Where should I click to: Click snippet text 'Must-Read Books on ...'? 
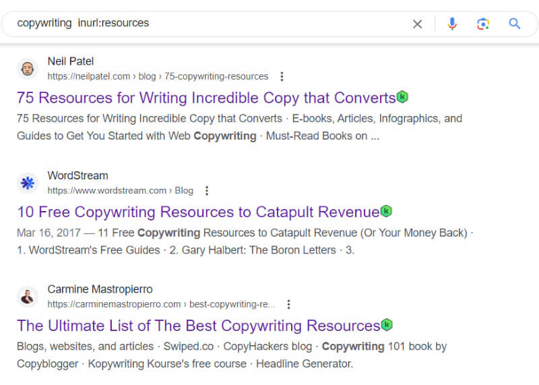click(x=323, y=136)
